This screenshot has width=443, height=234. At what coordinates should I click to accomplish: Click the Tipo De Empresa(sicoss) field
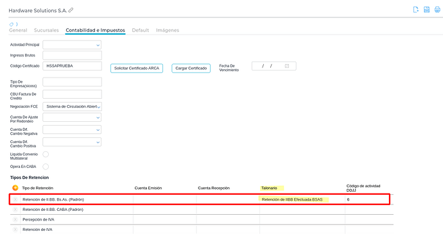[72, 82]
